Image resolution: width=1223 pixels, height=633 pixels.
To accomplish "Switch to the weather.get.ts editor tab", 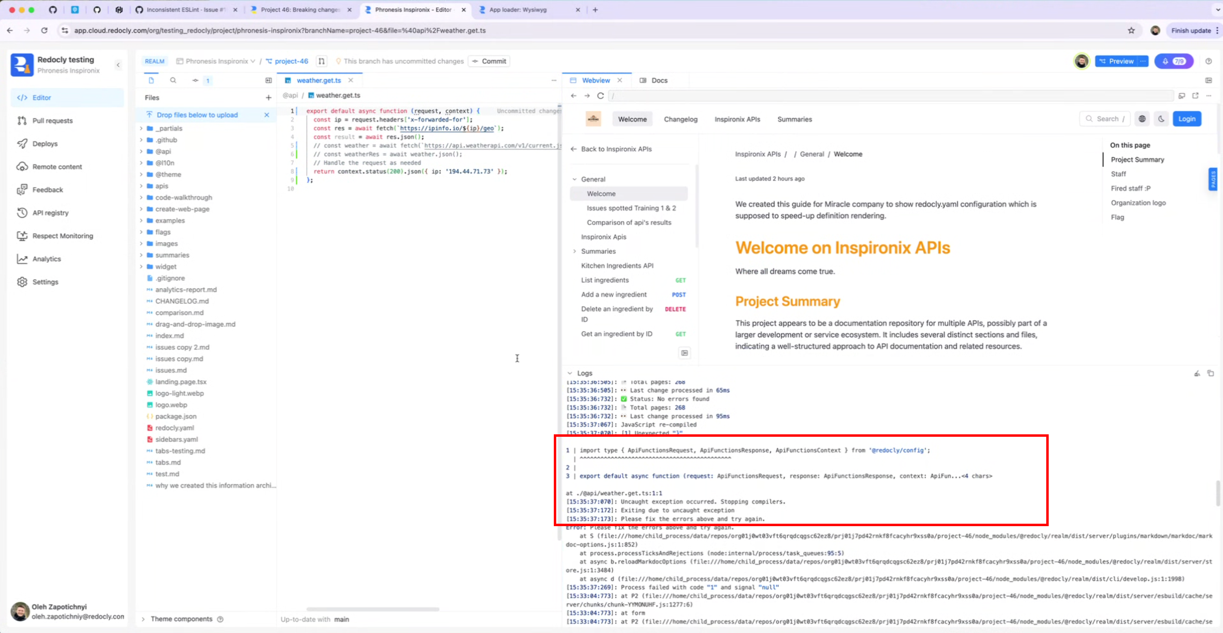I will [319, 80].
